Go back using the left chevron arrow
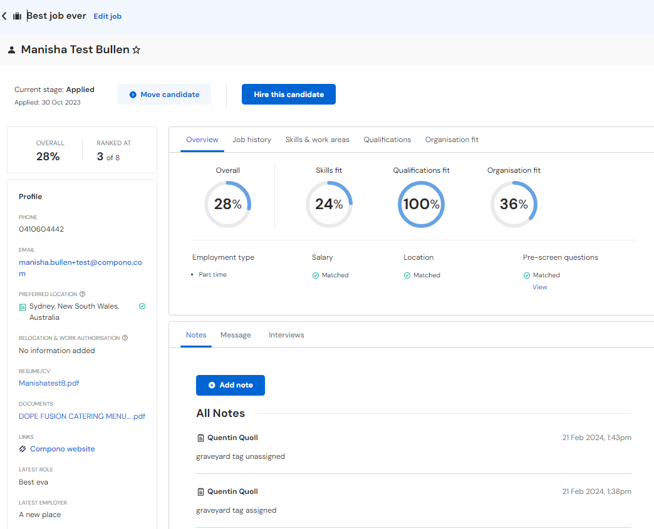This screenshot has height=529, width=654. point(4,16)
